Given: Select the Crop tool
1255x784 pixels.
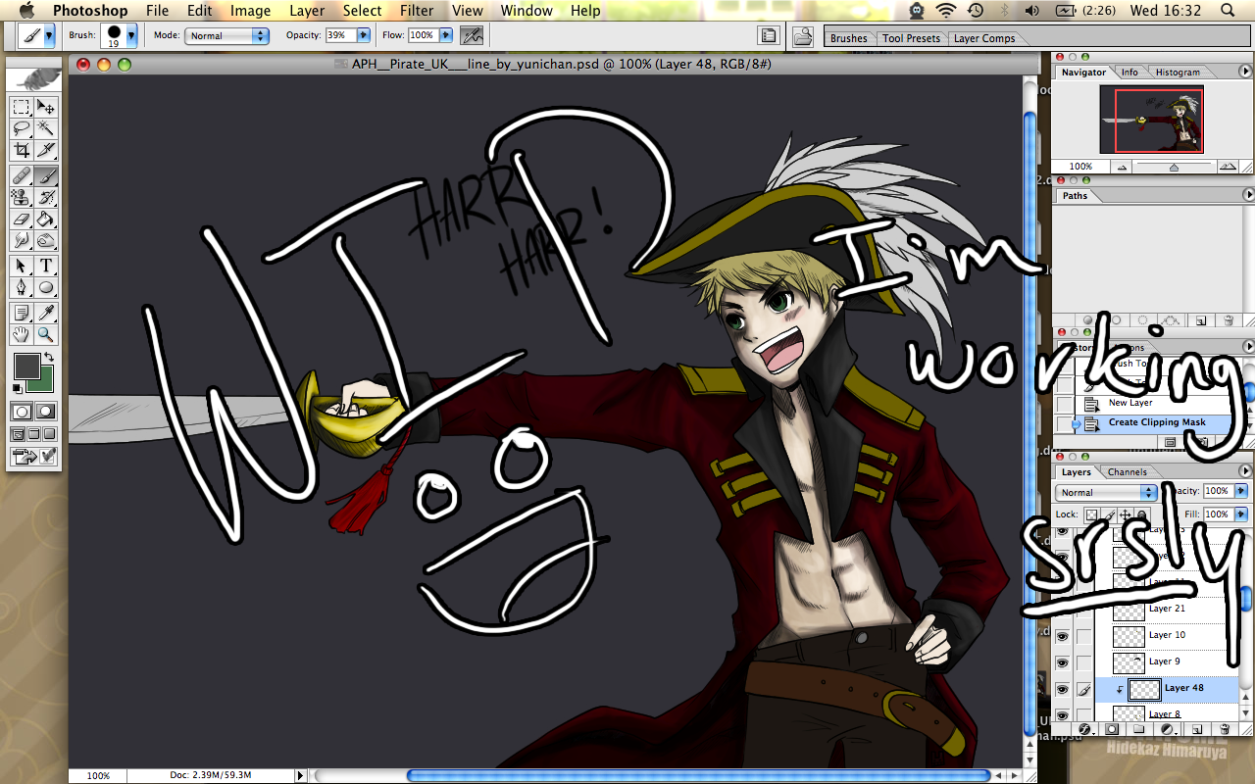Looking at the screenshot, I should click(22, 150).
